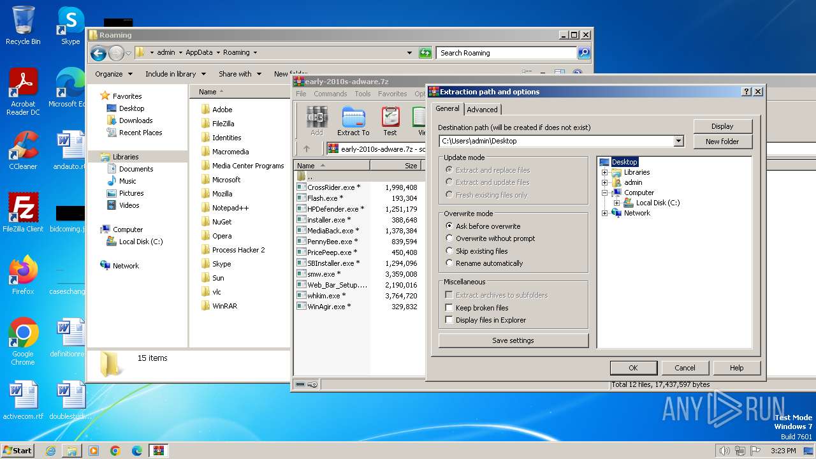The image size is (816, 459).
Task: Select Desktop in destination folder tree
Action: click(x=624, y=162)
